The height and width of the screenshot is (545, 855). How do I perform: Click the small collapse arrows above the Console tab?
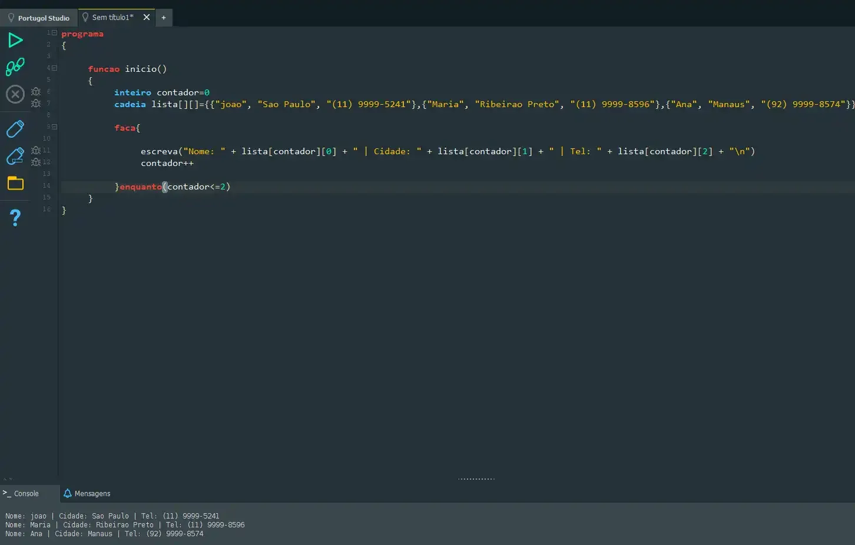pos(8,480)
